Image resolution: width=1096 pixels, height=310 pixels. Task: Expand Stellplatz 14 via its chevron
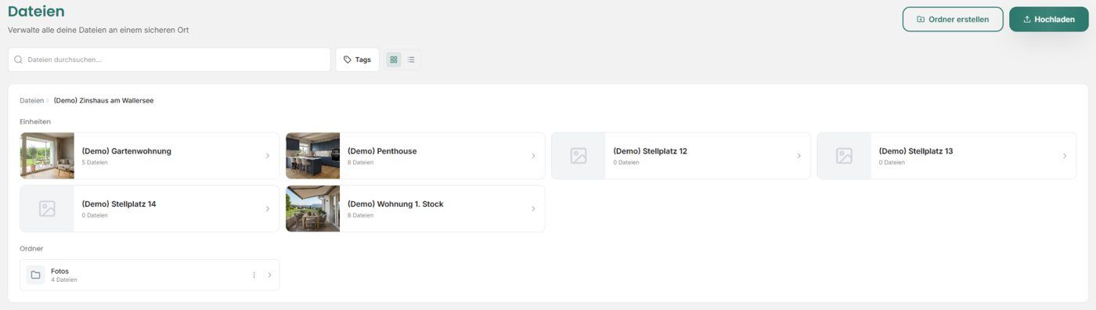click(x=268, y=208)
